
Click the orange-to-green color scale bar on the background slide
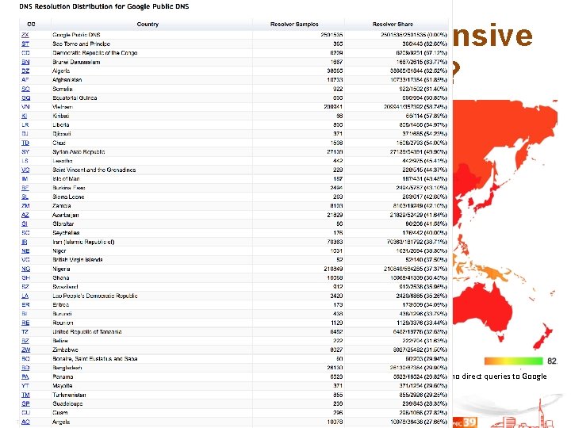[513, 361]
